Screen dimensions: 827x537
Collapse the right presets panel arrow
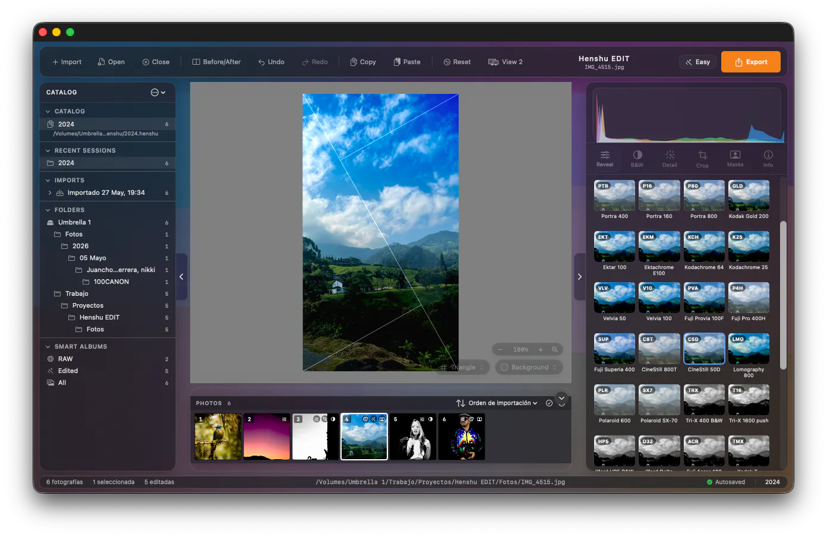click(x=580, y=277)
